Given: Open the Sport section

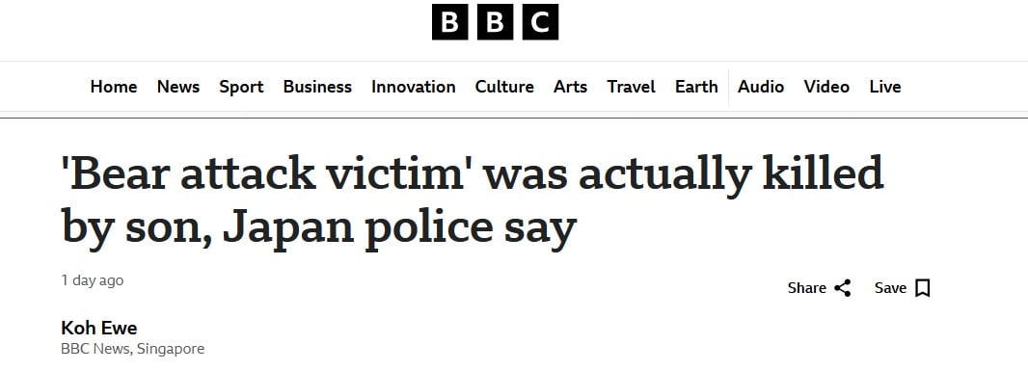Looking at the screenshot, I should [x=241, y=87].
